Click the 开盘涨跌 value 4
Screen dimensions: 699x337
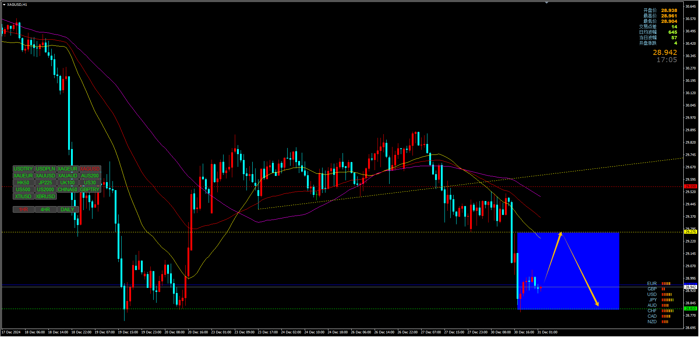(676, 43)
